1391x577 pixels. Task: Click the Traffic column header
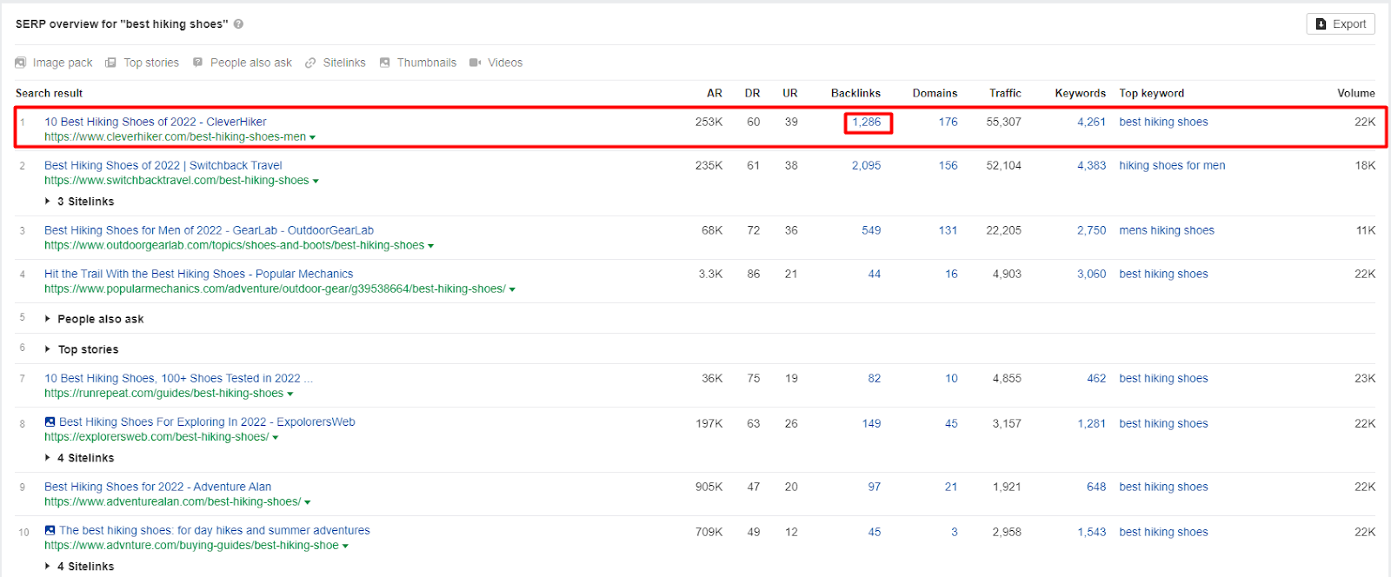coord(1005,93)
